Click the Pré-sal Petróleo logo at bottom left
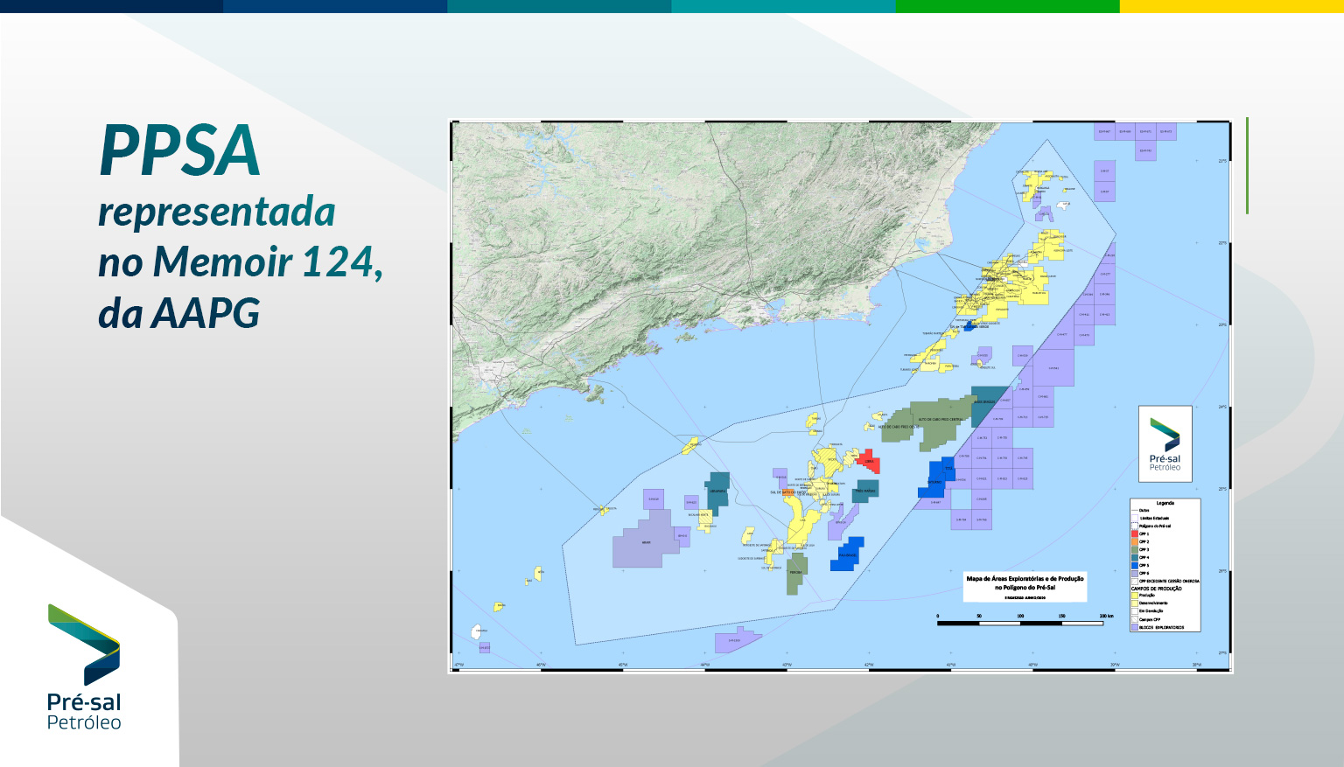 pos(84,666)
